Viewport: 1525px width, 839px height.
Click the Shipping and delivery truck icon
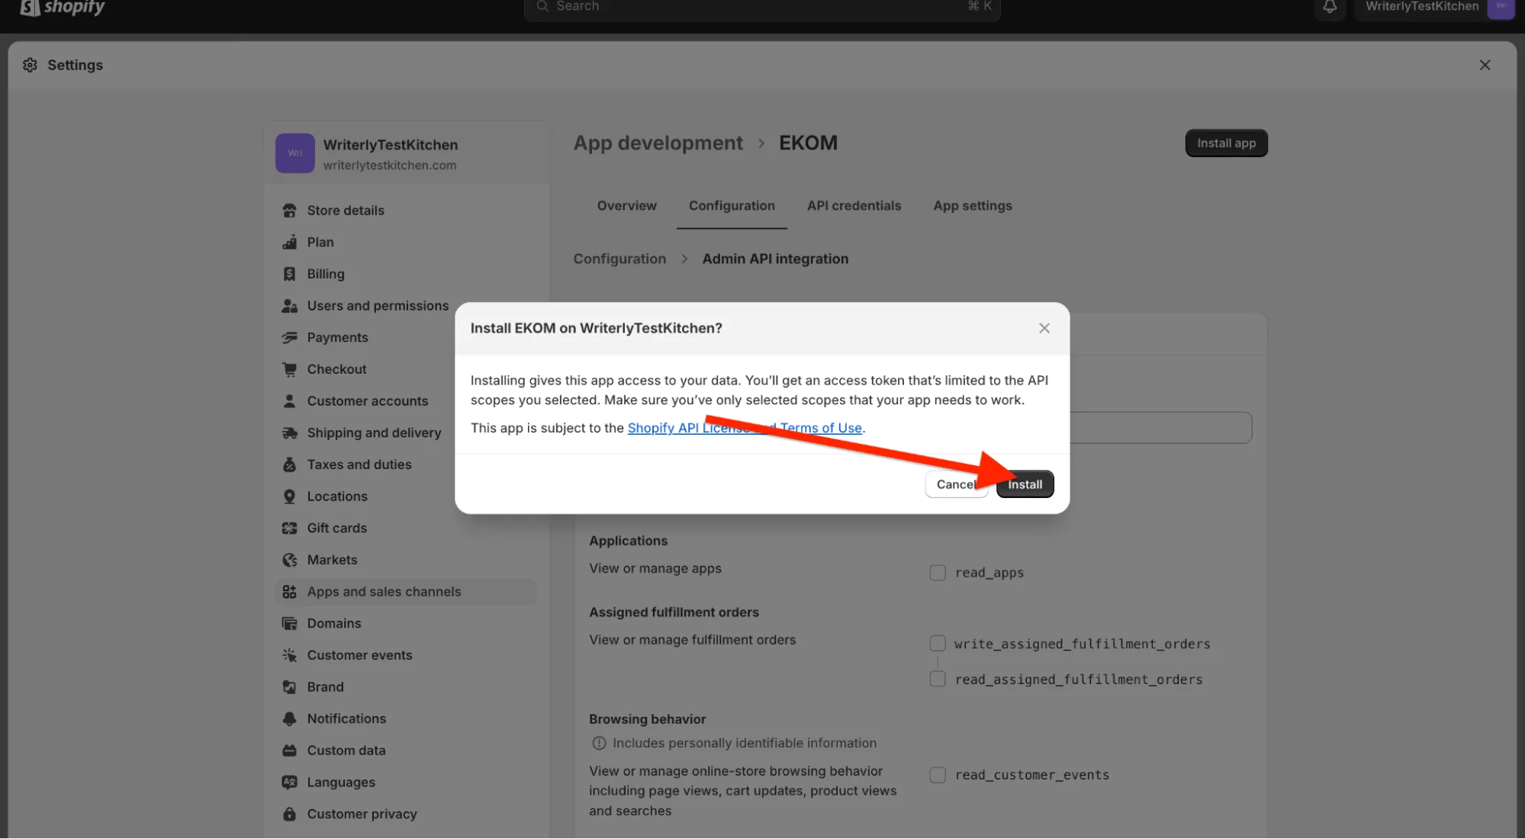[289, 433]
